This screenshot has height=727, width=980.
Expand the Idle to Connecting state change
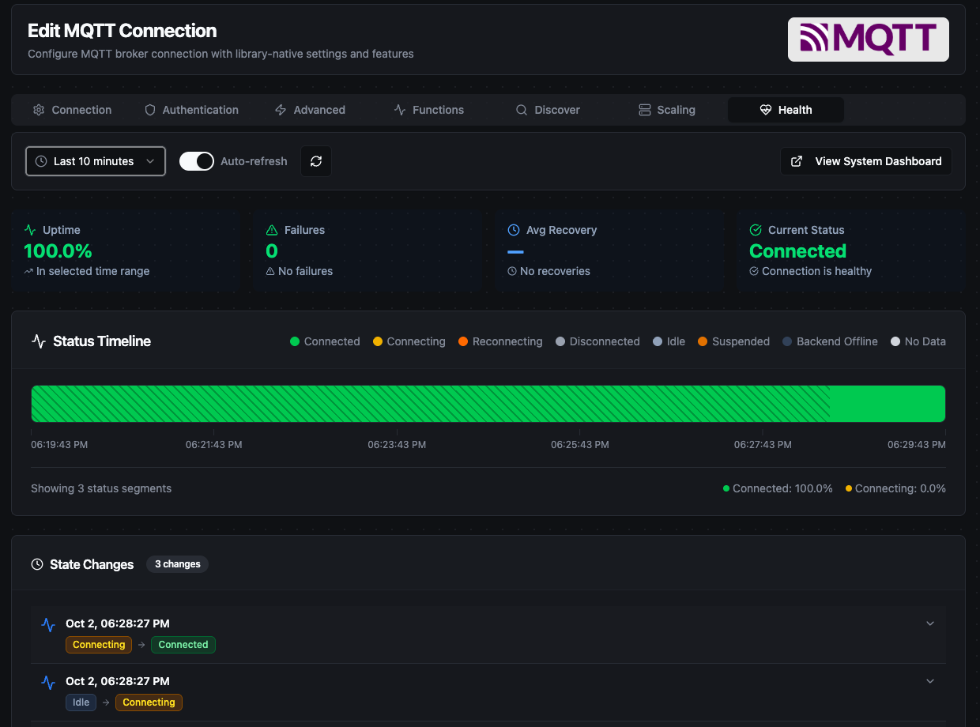pos(930,681)
